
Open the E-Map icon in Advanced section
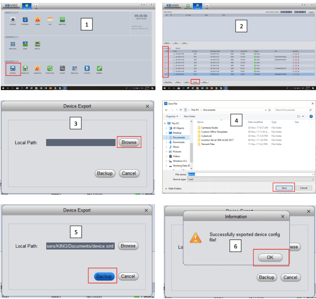(25, 44)
